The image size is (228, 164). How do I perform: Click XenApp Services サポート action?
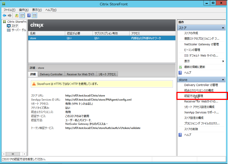click(201, 112)
